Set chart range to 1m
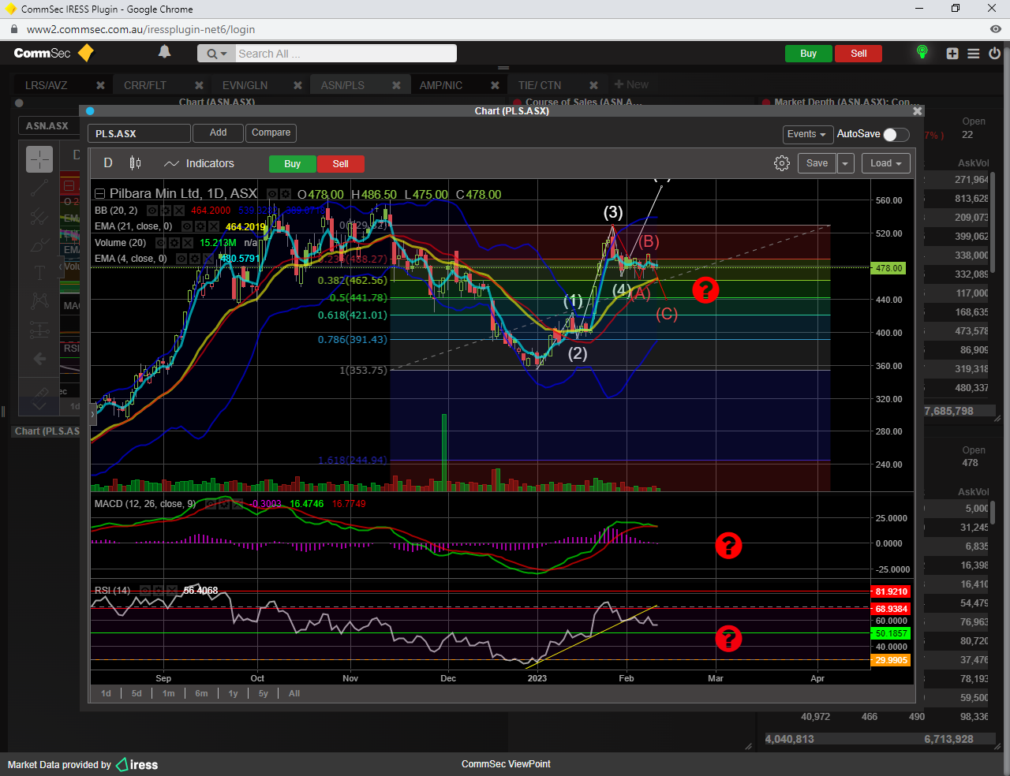Screen dimensions: 1010x776 pos(169,694)
